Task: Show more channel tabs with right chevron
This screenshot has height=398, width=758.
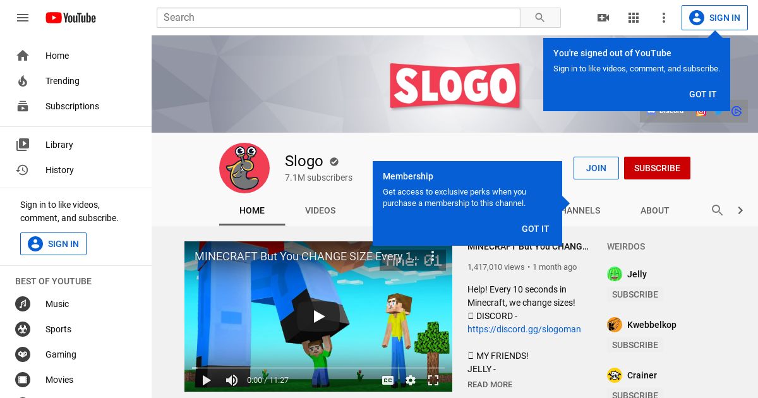Action: tap(740, 210)
